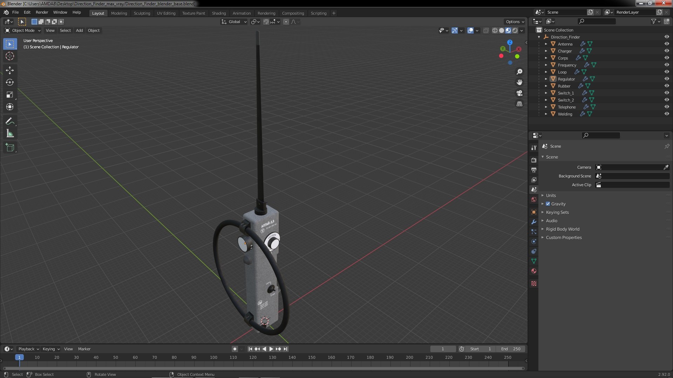Switch orthographic perspective grid icon

pos(519,104)
